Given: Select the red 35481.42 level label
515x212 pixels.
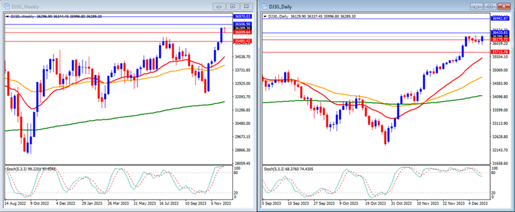Looking at the screenshot, I should point(242,41).
